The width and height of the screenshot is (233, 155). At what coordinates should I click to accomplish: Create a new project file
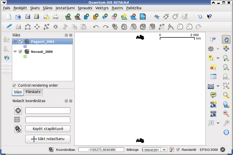pos(9,17)
